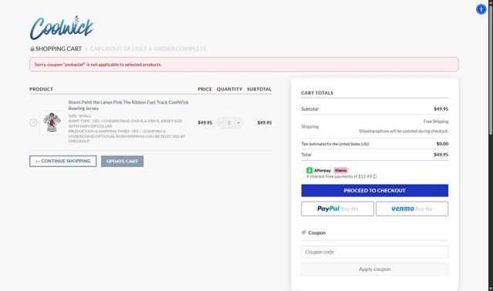Viewport: 493px width, 291px height.
Task: Click the coupon tag icon
Action: pos(304,232)
